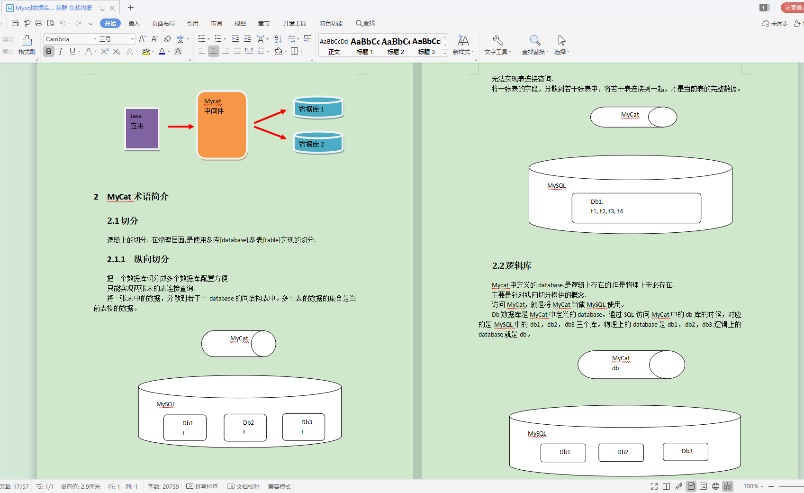
Task: Toggle eye protection mode in status bar
Action: (728, 486)
